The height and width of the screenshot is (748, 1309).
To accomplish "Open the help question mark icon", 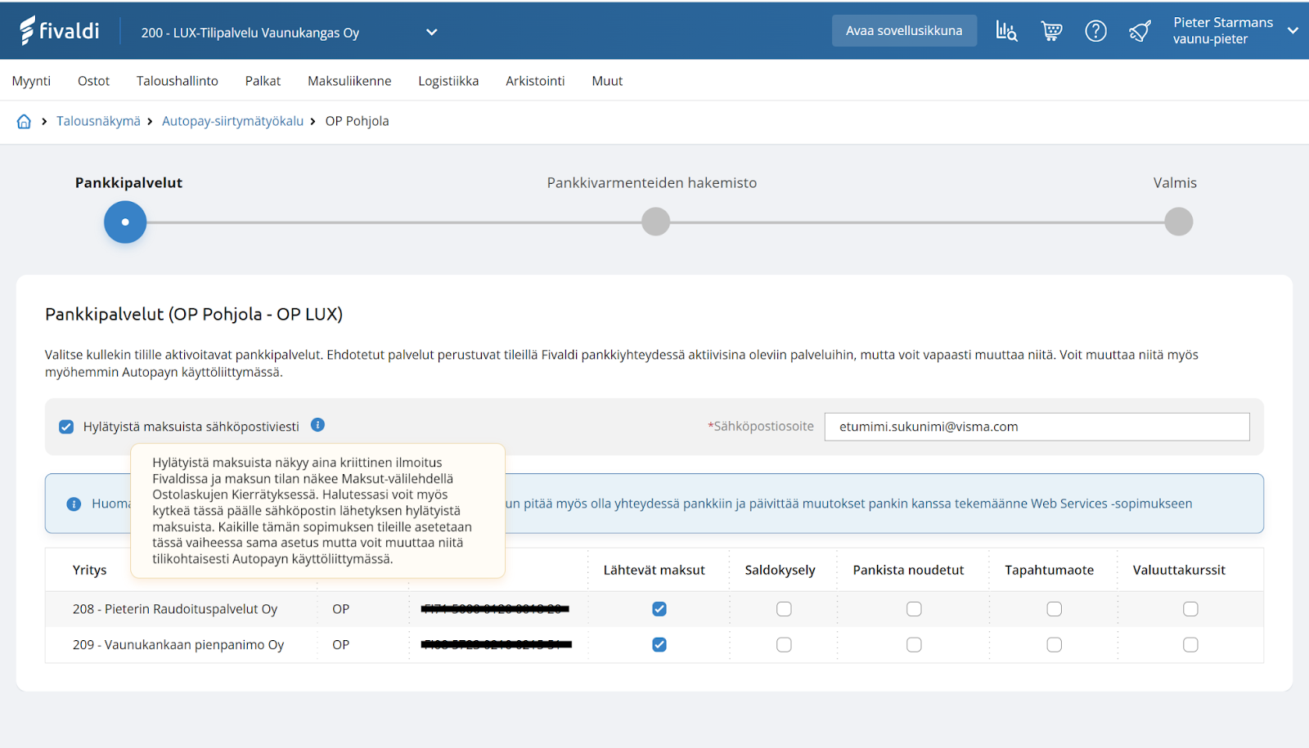I will 1095,31.
